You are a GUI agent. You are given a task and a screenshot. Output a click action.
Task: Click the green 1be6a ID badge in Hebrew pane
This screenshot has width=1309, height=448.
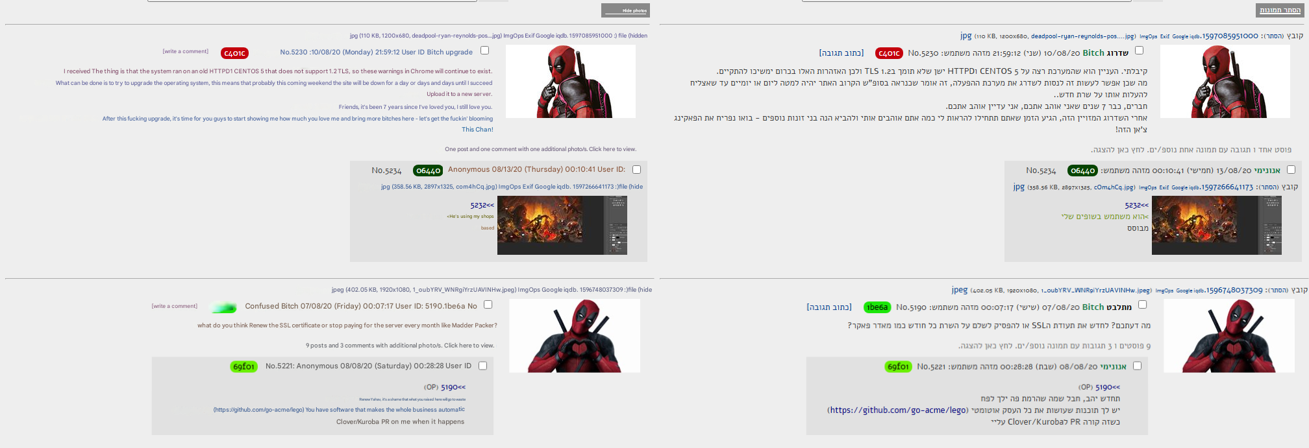(x=877, y=307)
